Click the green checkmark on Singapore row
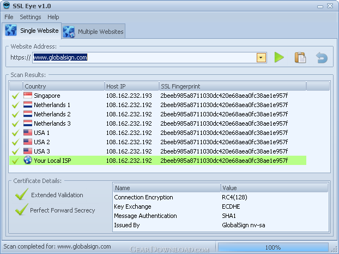The image size is (339, 254). coord(16,96)
